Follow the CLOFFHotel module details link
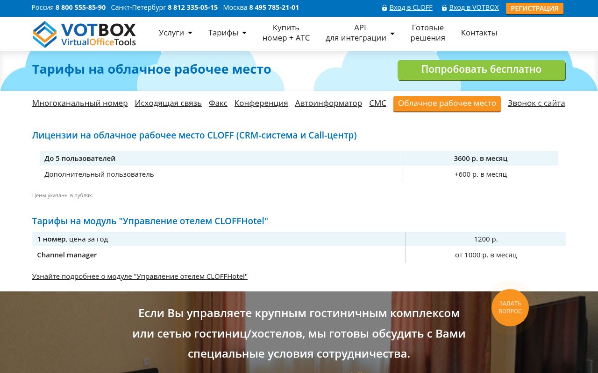 [140, 276]
